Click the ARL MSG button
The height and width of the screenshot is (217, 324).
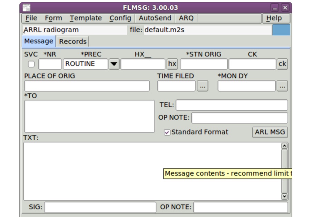pyautogui.click(x=270, y=132)
